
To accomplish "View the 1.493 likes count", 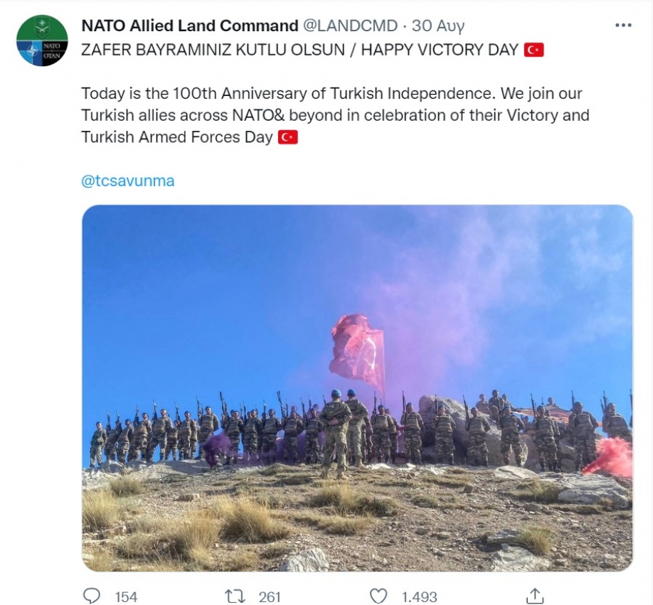I will tap(420, 597).
